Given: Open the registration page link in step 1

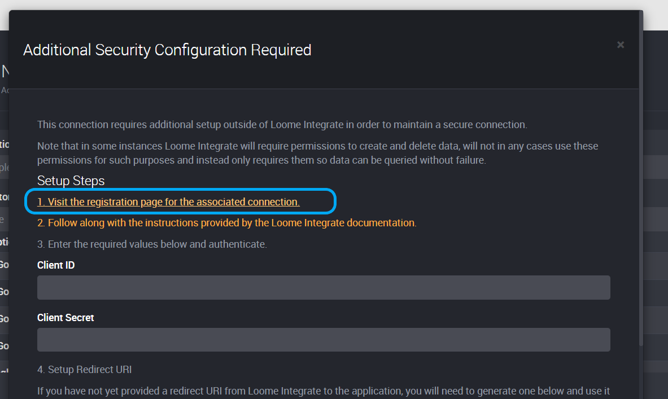Looking at the screenshot, I should pyautogui.click(x=168, y=202).
